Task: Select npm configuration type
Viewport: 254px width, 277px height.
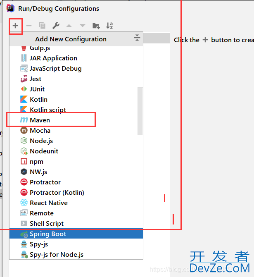Action: point(76,162)
